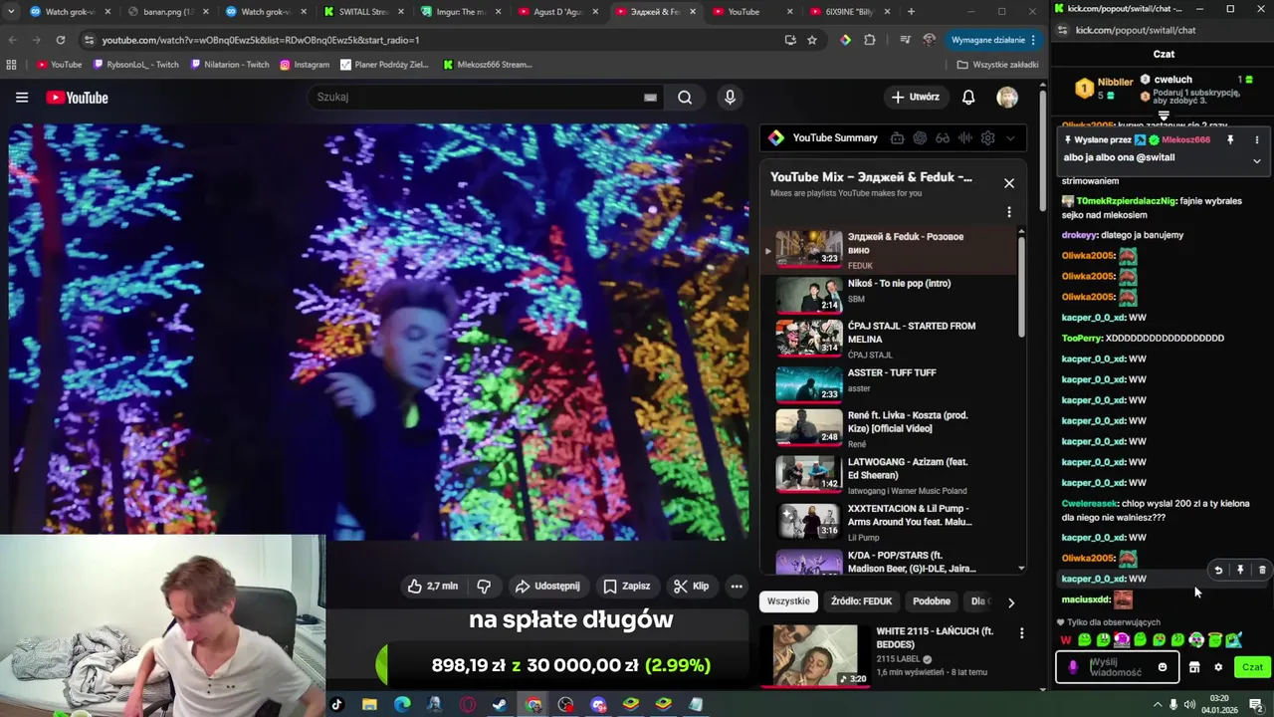Select the Wszystkie filter chip
Screen dimensions: 1274x717
pyautogui.click(x=788, y=601)
